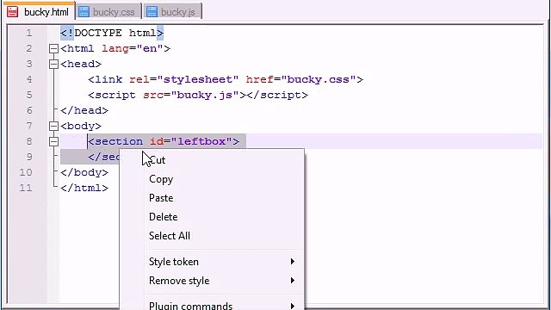Click the opening <head> tag text

pyautogui.click(x=81, y=64)
